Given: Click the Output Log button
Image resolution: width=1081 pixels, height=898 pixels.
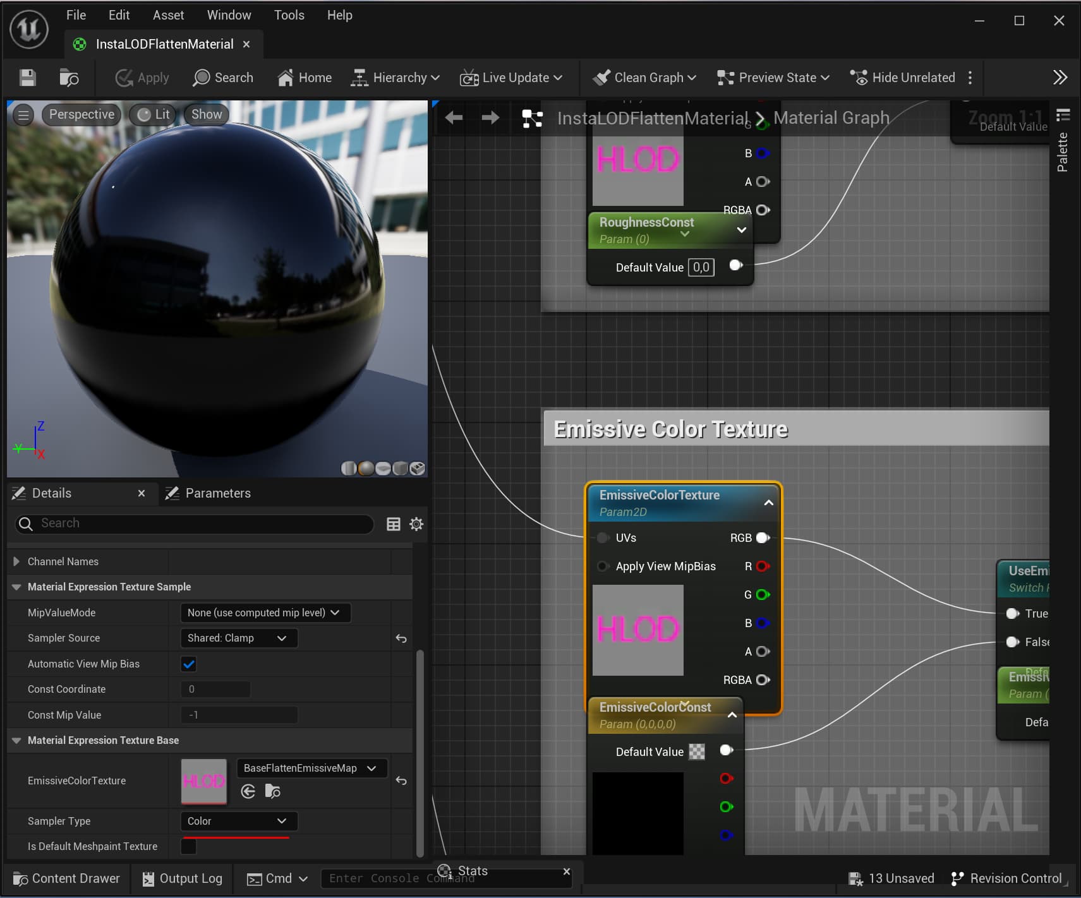Looking at the screenshot, I should point(183,878).
